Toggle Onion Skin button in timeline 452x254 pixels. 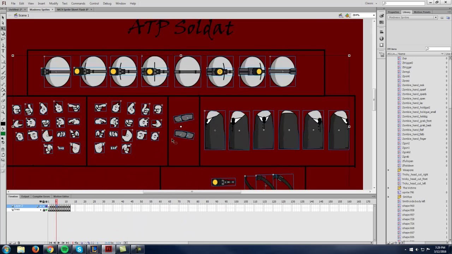click(x=82, y=243)
